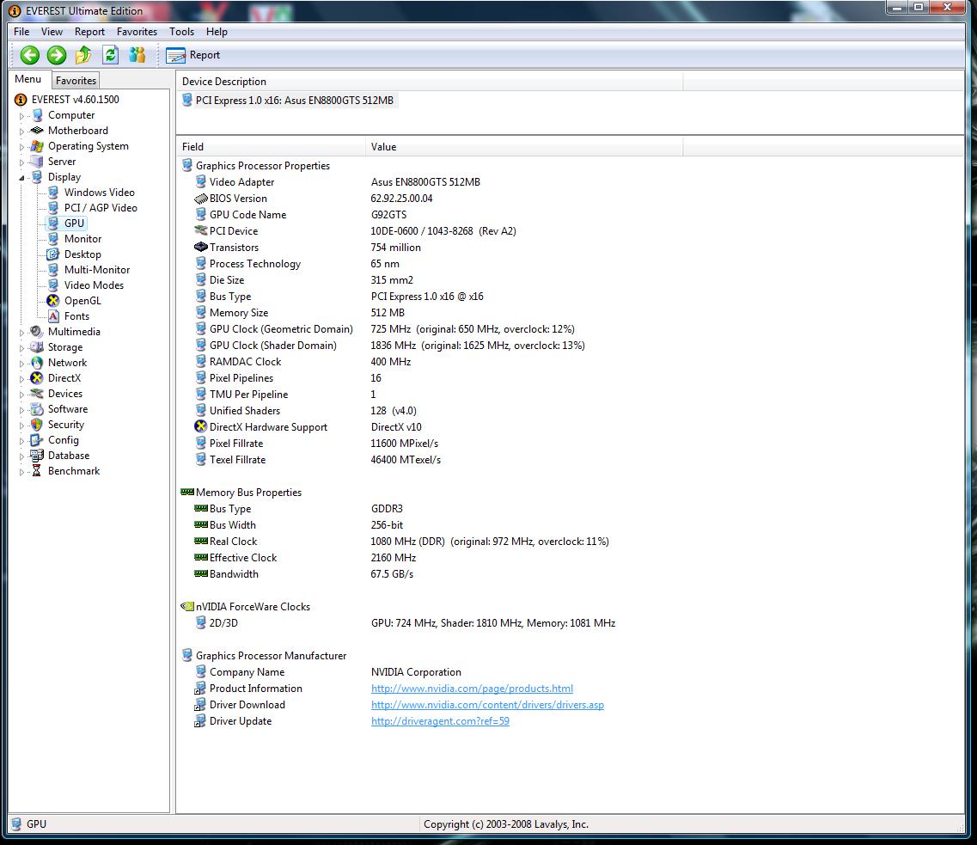Open the driveragent.com driver update link

(x=440, y=721)
